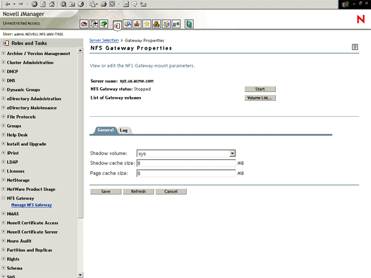
Task: Click the browser Forward arrow
Action: click(21, 4)
